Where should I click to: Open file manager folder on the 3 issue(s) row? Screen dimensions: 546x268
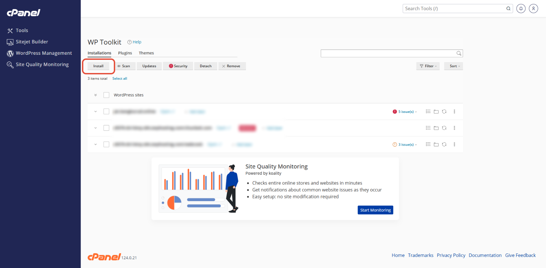[x=436, y=144]
